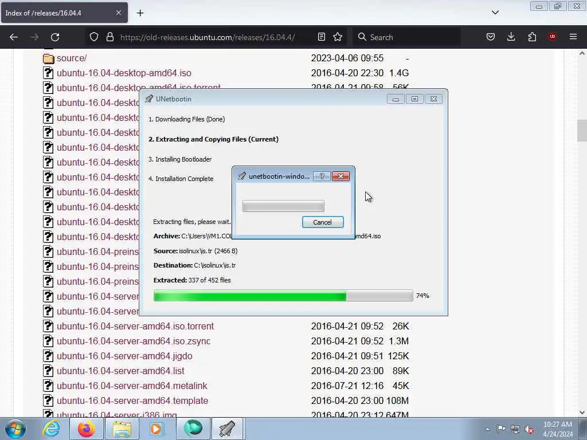587x440 pixels.
Task: Maximize the UNetbootin window
Action: tap(414, 99)
